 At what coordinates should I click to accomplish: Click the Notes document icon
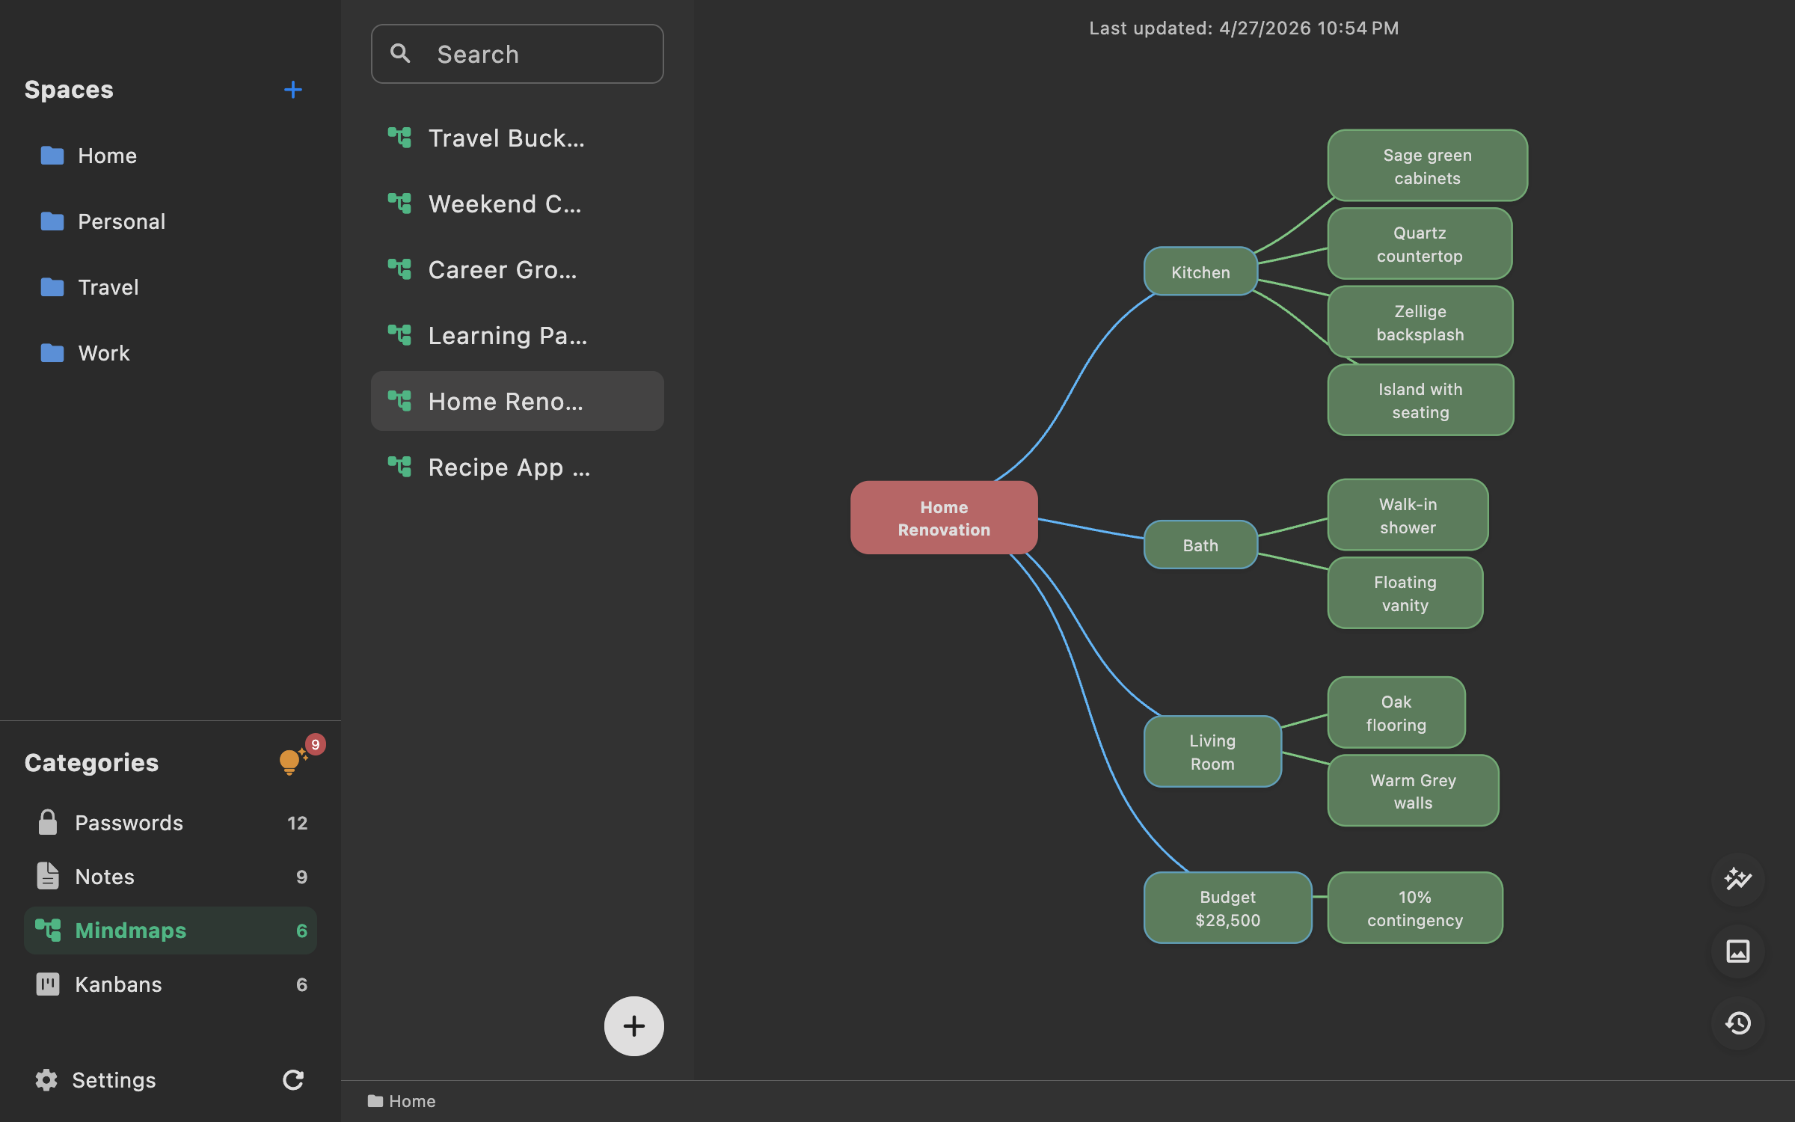coord(48,876)
